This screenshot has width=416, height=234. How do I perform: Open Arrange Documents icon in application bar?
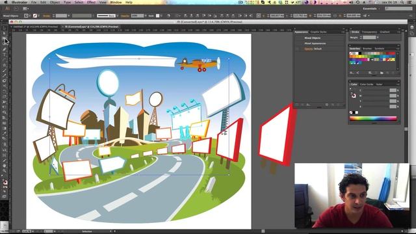click(26, 8)
